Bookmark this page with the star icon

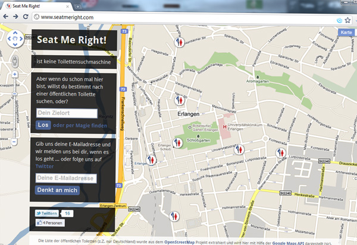pyautogui.click(x=348, y=18)
